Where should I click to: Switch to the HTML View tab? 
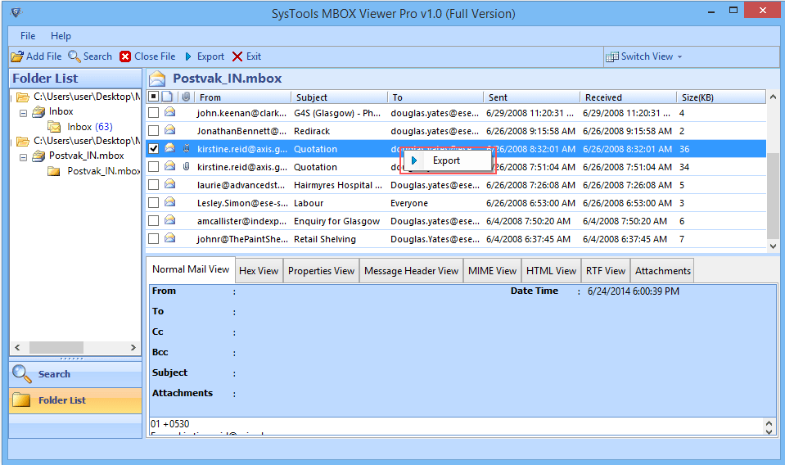click(551, 271)
